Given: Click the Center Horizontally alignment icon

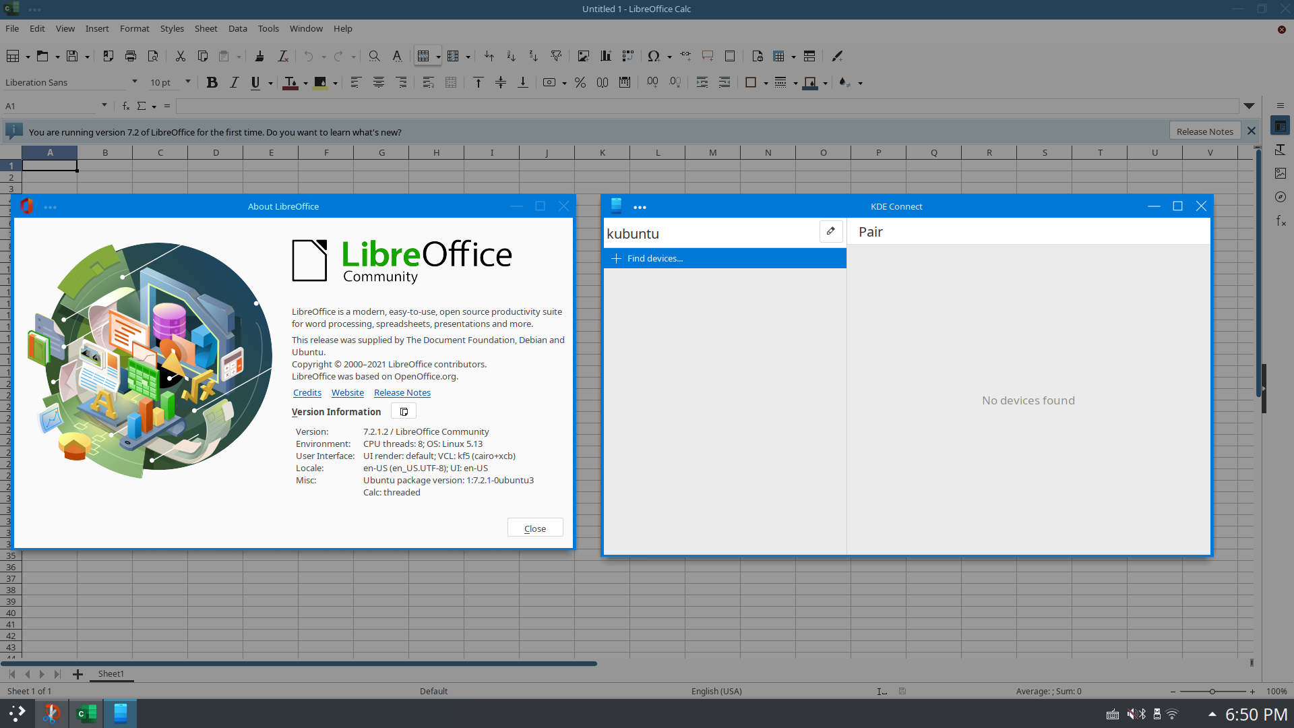Looking at the screenshot, I should [379, 83].
